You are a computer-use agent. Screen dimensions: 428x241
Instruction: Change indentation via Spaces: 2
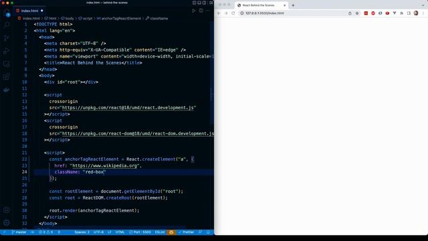coord(82,232)
